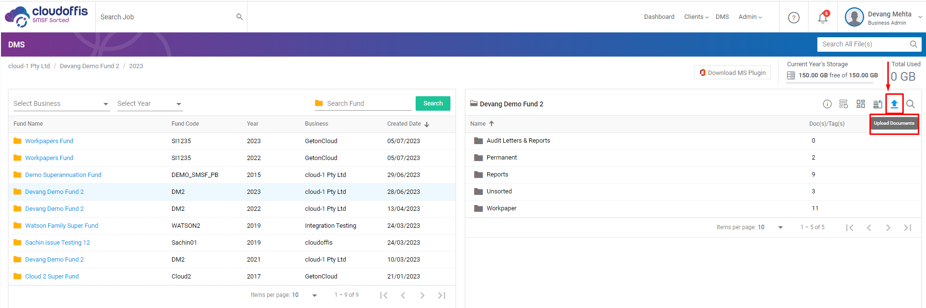
Task: Go to last page in documents list
Action: coord(908,228)
